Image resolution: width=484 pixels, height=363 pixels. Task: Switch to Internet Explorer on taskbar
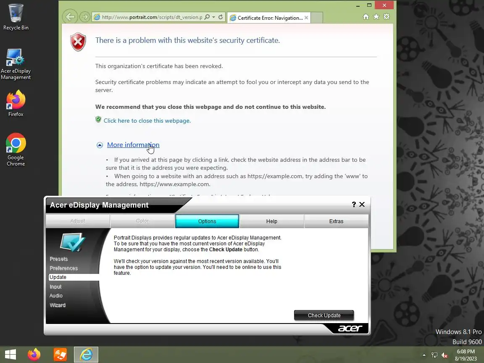[86, 354]
